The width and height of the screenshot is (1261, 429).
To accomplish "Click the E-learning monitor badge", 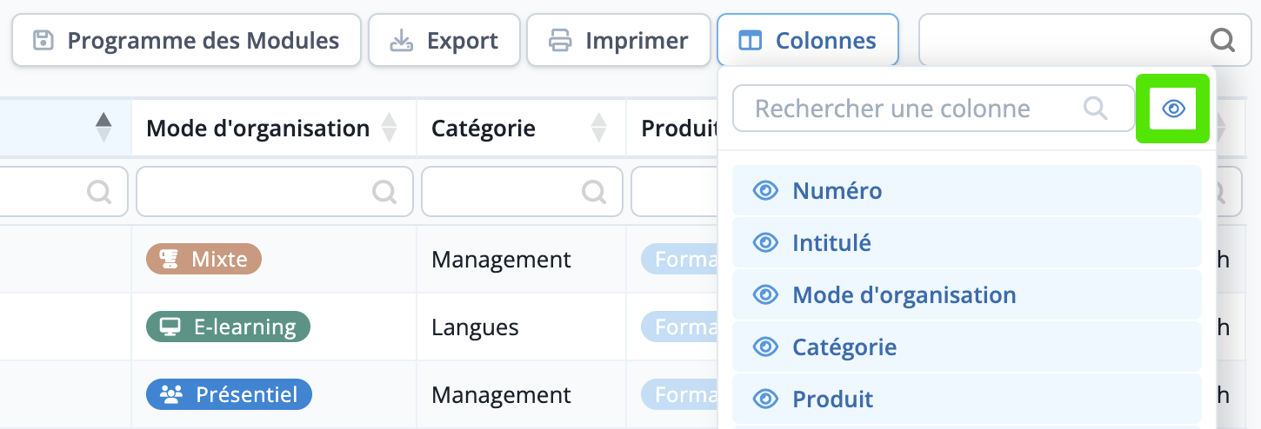I will pos(228,327).
